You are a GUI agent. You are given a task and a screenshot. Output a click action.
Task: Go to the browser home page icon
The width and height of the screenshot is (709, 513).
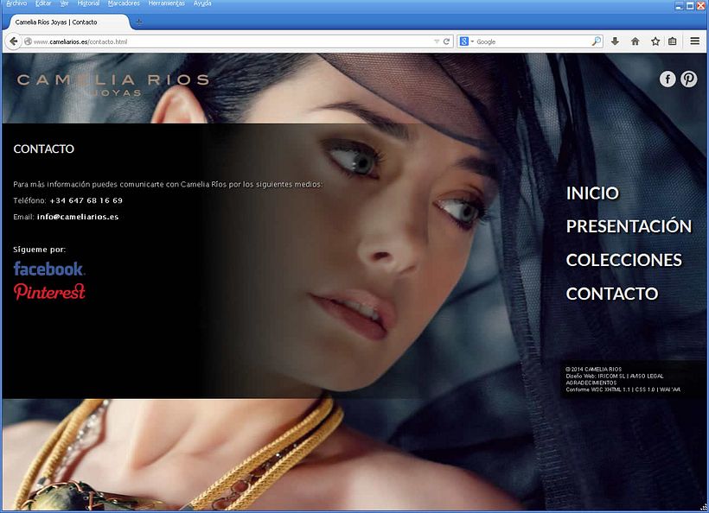click(636, 41)
